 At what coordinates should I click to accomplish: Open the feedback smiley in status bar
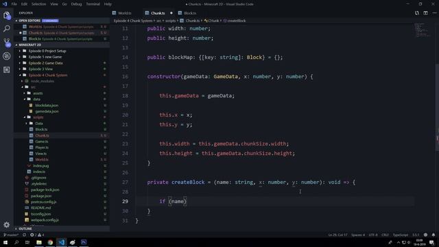coord(425,235)
